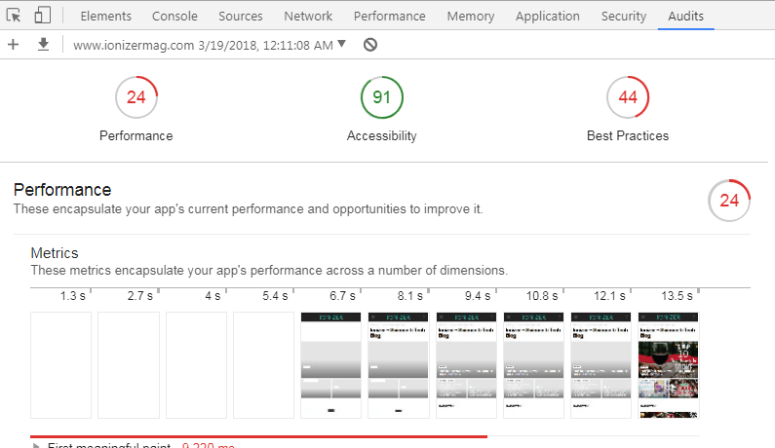Open the filmstrip thumbnail at 4 s

point(196,365)
